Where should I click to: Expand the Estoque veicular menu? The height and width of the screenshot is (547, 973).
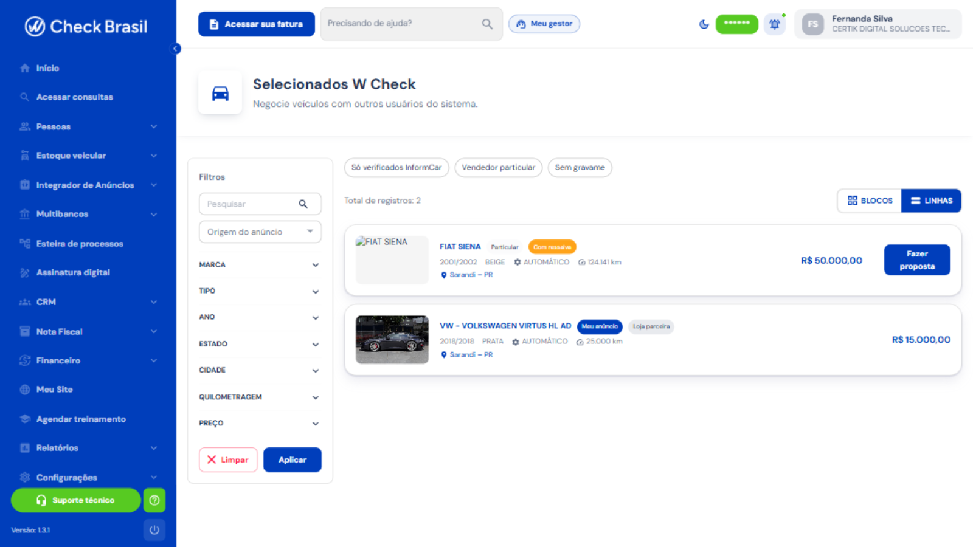(x=88, y=156)
